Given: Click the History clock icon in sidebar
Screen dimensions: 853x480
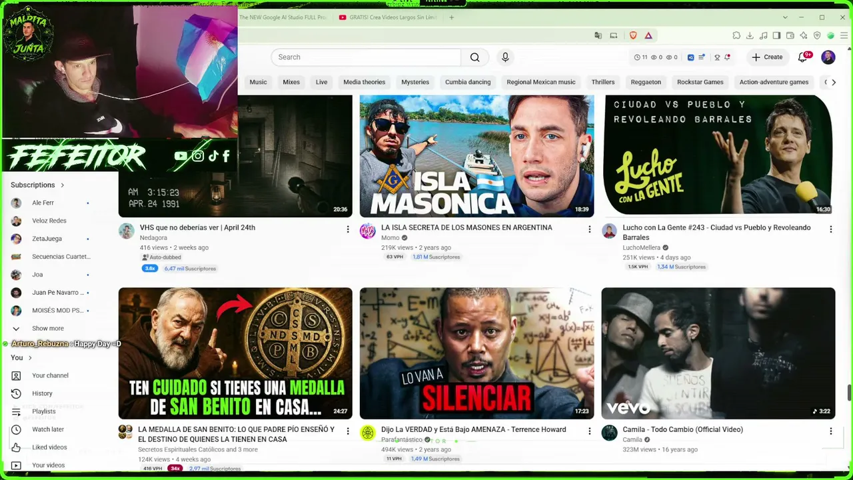Looking at the screenshot, I should point(16,393).
